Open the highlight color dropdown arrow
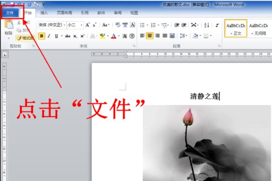Screen dimensions: 272x181 (x=108, y=36)
